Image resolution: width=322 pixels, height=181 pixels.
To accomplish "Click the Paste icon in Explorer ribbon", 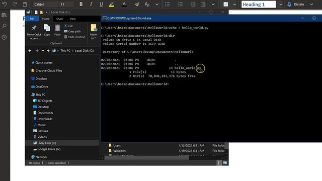I will tap(57, 30).
